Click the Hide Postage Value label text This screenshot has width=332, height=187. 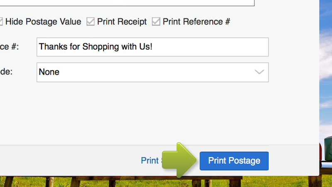click(x=43, y=22)
